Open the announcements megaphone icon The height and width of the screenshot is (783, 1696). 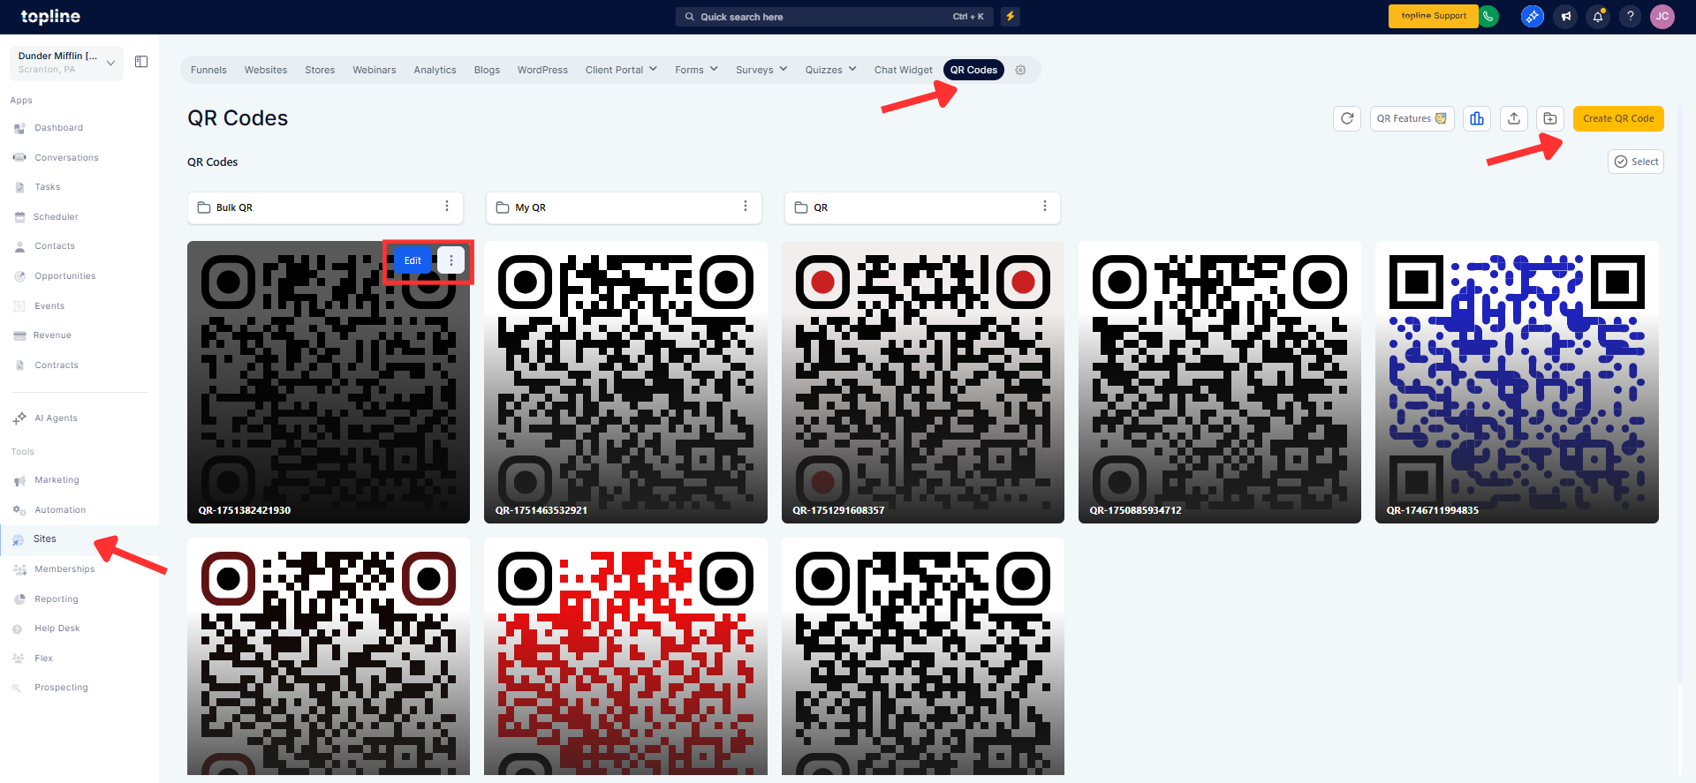[x=1565, y=17]
